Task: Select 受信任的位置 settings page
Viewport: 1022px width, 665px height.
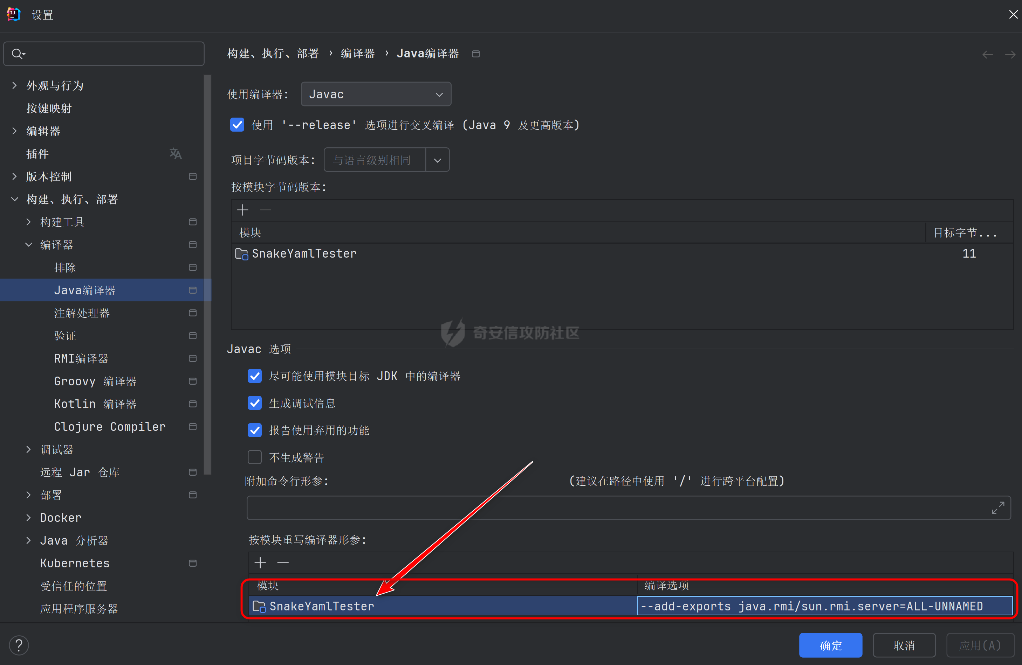Action: tap(74, 586)
